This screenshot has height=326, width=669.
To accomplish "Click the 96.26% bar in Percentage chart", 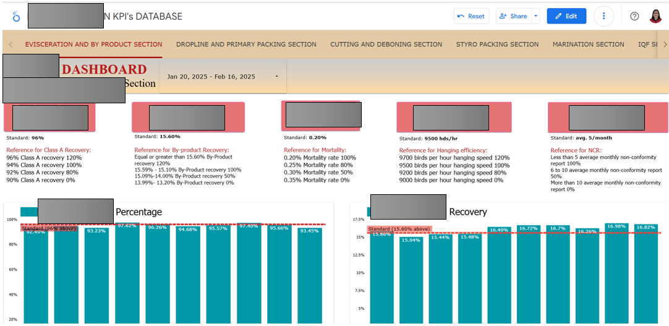I will (158, 274).
